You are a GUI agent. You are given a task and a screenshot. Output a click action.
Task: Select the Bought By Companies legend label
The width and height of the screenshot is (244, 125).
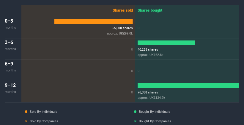pyautogui.click(x=155, y=121)
